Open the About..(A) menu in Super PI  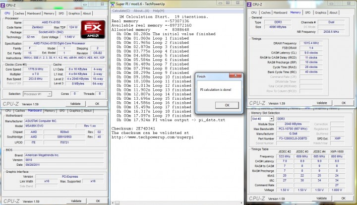coord(141,11)
